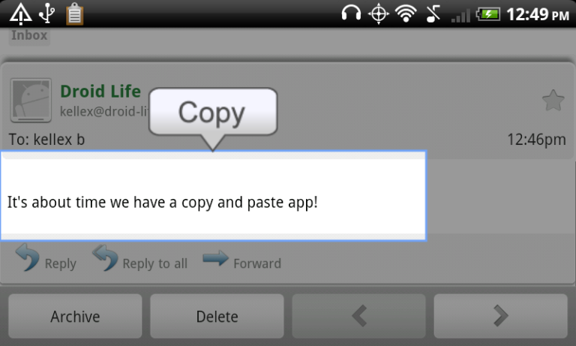Image resolution: width=576 pixels, height=346 pixels.
Task: Go to next message with right chevron
Action: click(x=501, y=316)
